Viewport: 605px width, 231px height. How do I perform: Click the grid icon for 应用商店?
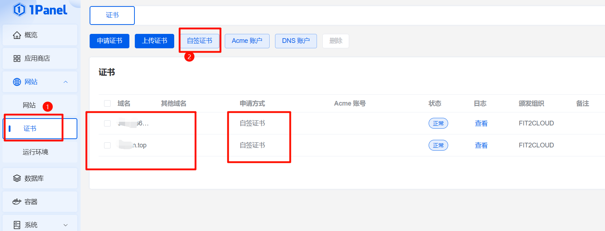(17, 58)
